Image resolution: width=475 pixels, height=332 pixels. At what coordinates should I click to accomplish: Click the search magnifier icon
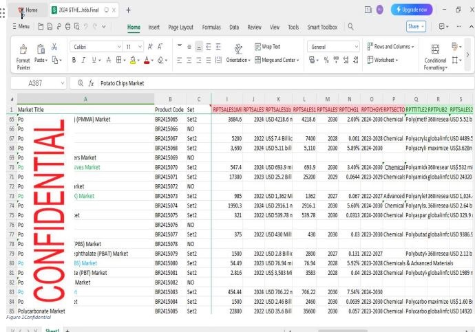tap(350, 27)
